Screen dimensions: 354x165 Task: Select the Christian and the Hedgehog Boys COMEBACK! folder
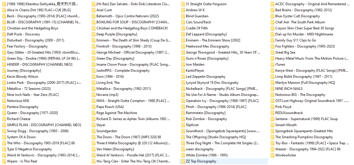[x=132, y=28]
